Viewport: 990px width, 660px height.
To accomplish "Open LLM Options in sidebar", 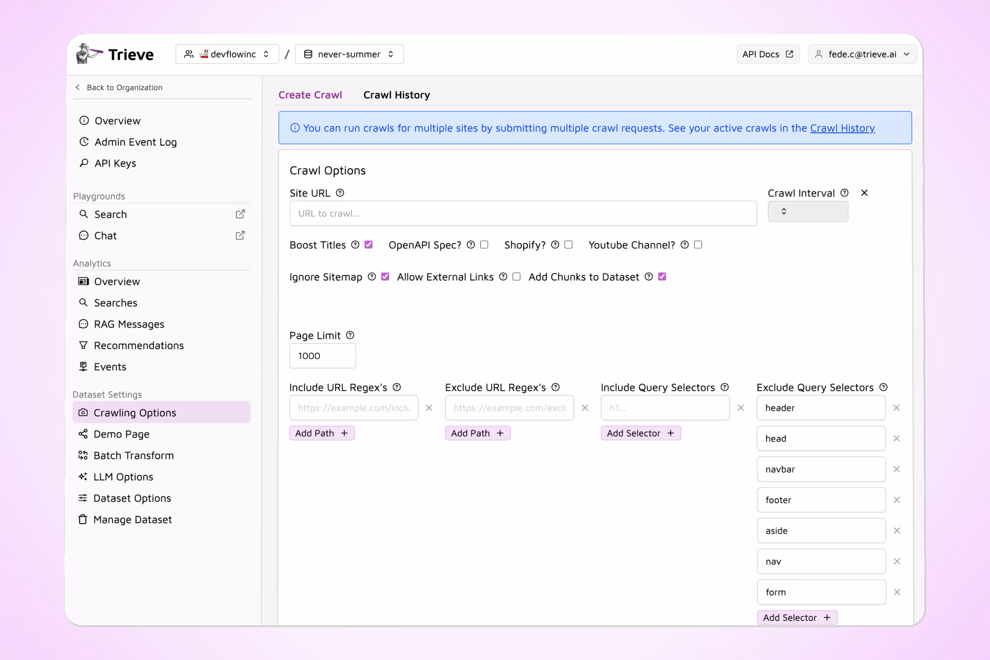I will click(x=123, y=477).
